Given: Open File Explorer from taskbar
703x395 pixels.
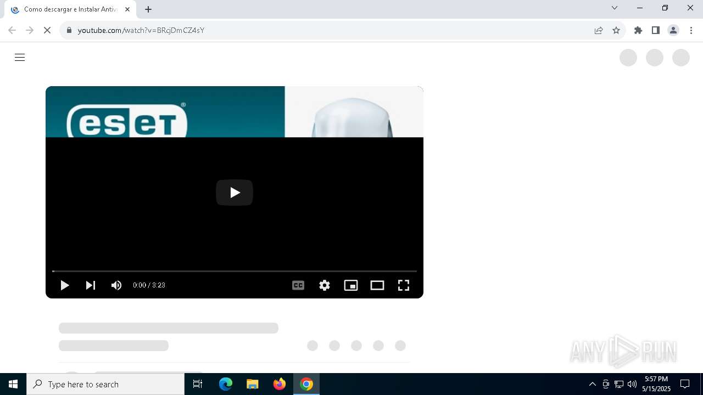Looking at the screenshot, I should pos(253,384).
